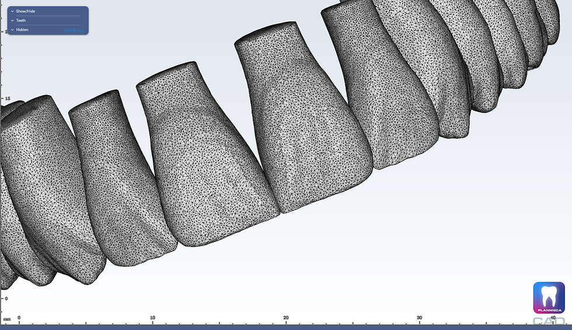Click the 30 mark on bottom ruler
This screenshot has height=330, width=572.
pyautogui.click(x=420, y=318)
